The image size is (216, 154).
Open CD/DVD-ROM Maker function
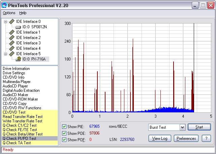pyautogui.click(x=20, y=99)
